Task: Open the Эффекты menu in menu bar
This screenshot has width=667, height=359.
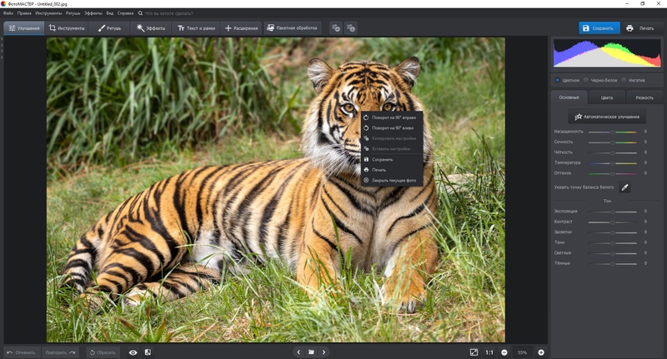Action: tap(93, 14)
